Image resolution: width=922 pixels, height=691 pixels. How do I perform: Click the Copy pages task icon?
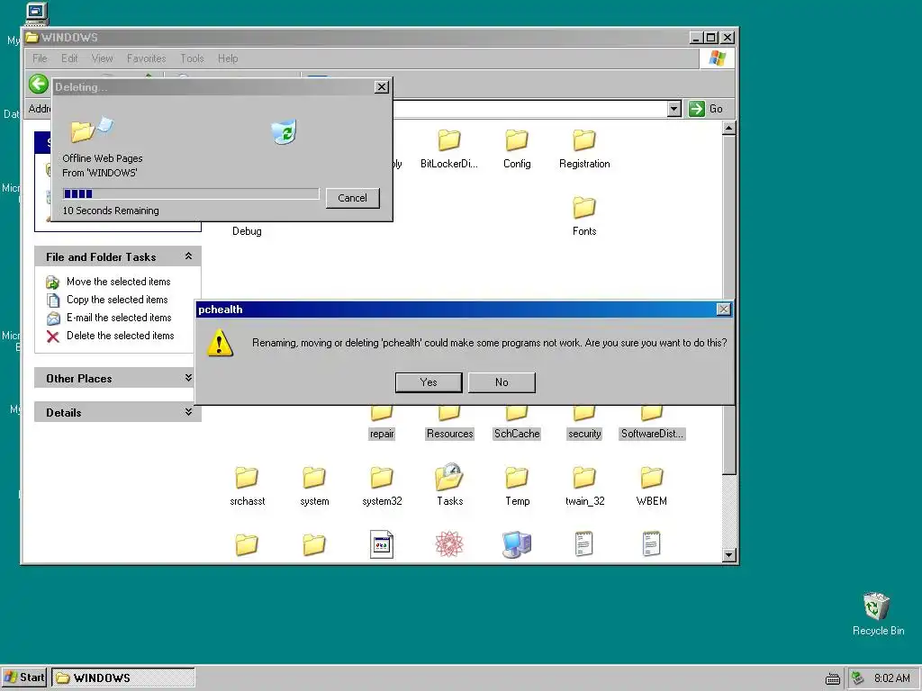point(53,301)
